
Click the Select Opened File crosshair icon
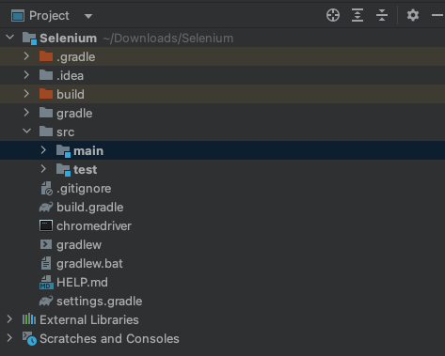point(333,15)
